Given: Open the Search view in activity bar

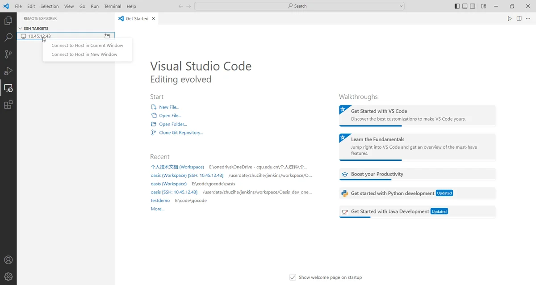Looking at the screenshot, I should tap(8, 38).
